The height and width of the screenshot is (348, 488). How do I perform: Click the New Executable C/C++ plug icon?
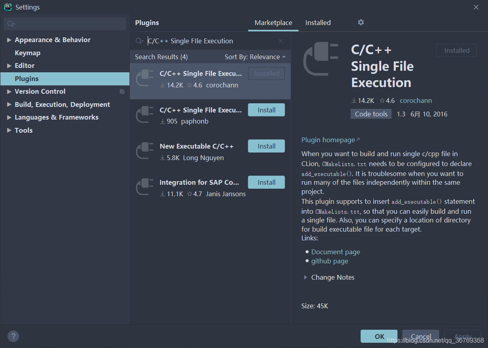145,150
